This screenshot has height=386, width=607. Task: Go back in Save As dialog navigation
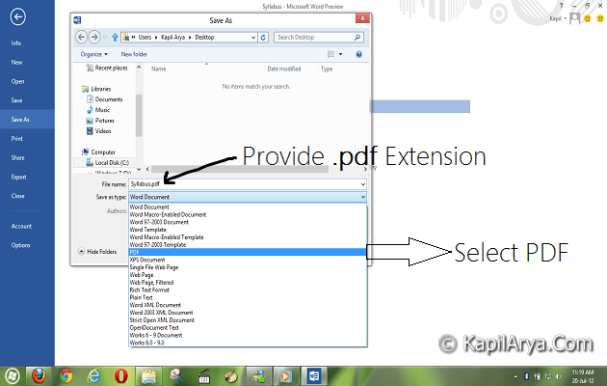tap(81, 38)
